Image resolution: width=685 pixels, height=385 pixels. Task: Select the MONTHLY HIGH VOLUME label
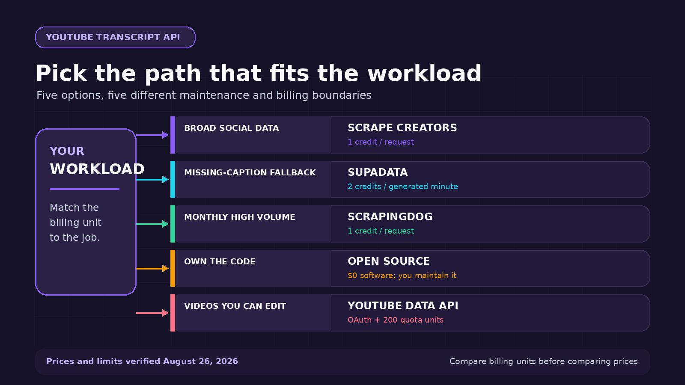point(239,217)
